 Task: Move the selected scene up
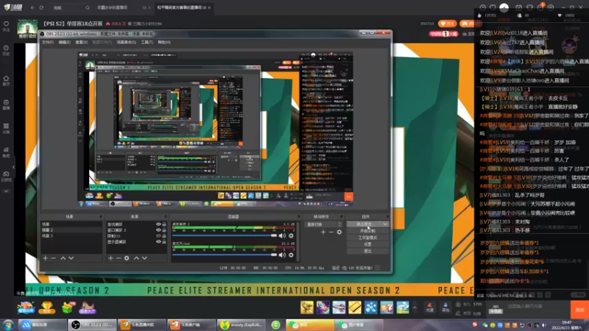coord(63,258)
